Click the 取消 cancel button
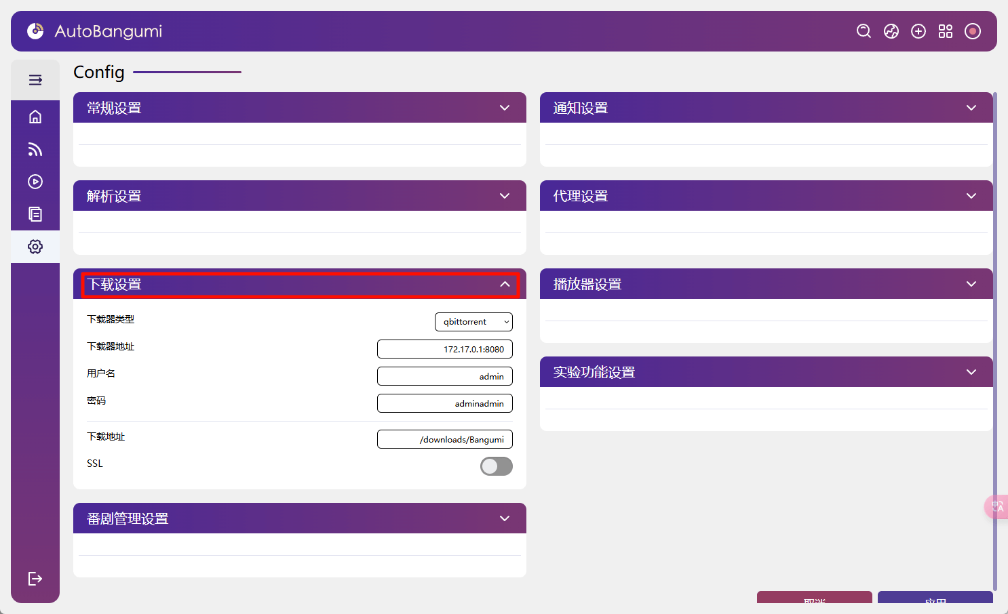1008x614 pixels. (814, 599)
